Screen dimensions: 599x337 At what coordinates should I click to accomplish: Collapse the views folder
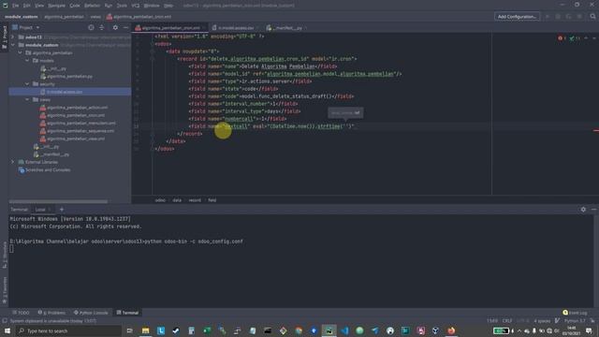point(27,99)
